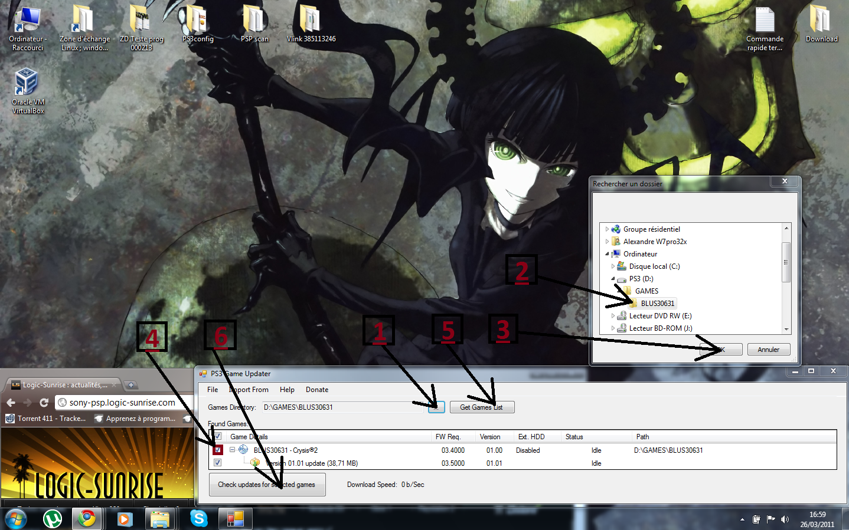Reload the Logic-Sunrise page in Chrome
The image size is (849, 530).
pyautogui.click(x=44, y=403)
